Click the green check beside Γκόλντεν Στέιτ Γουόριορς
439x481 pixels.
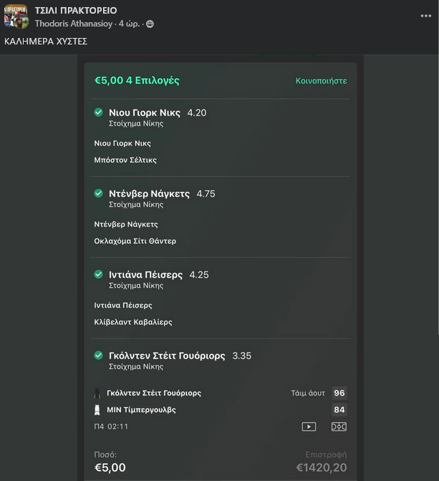[x=98, y=356]
